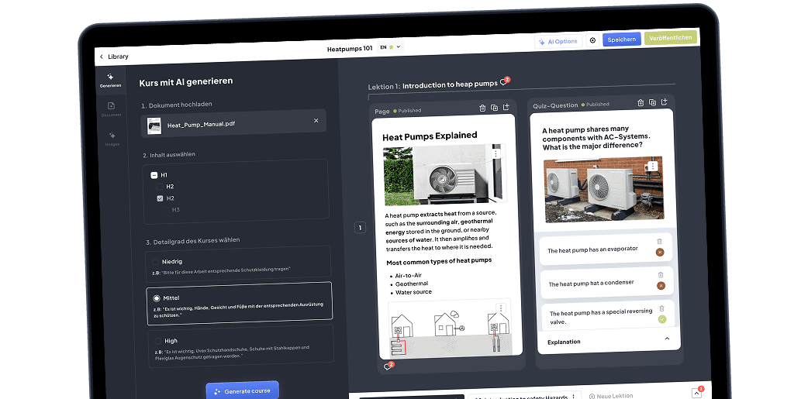Image resolution: width=808 pixels, height=399 pixels.
Task: Duplicate the Page card
Action: (x=494, y=108)
